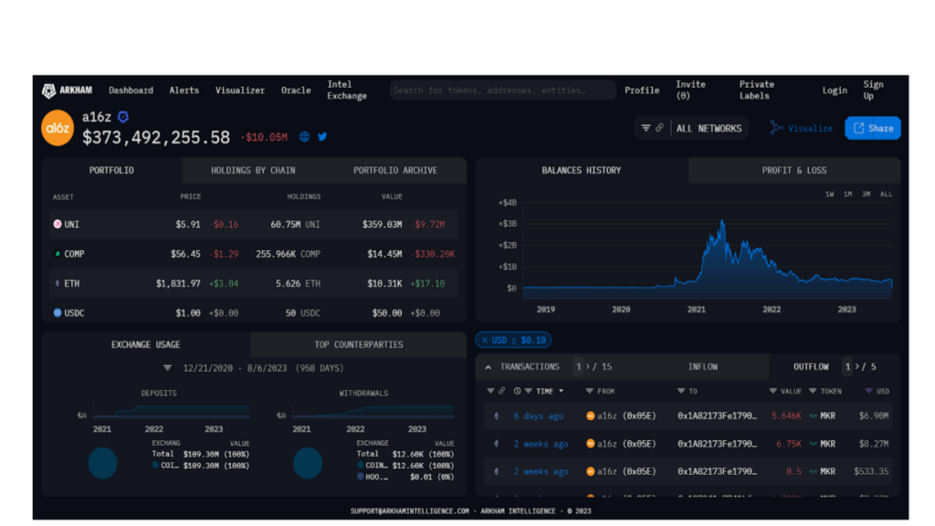Open Private Labels from the header
The height and width of the screenshot is (526, 935).
click(757, 90)
